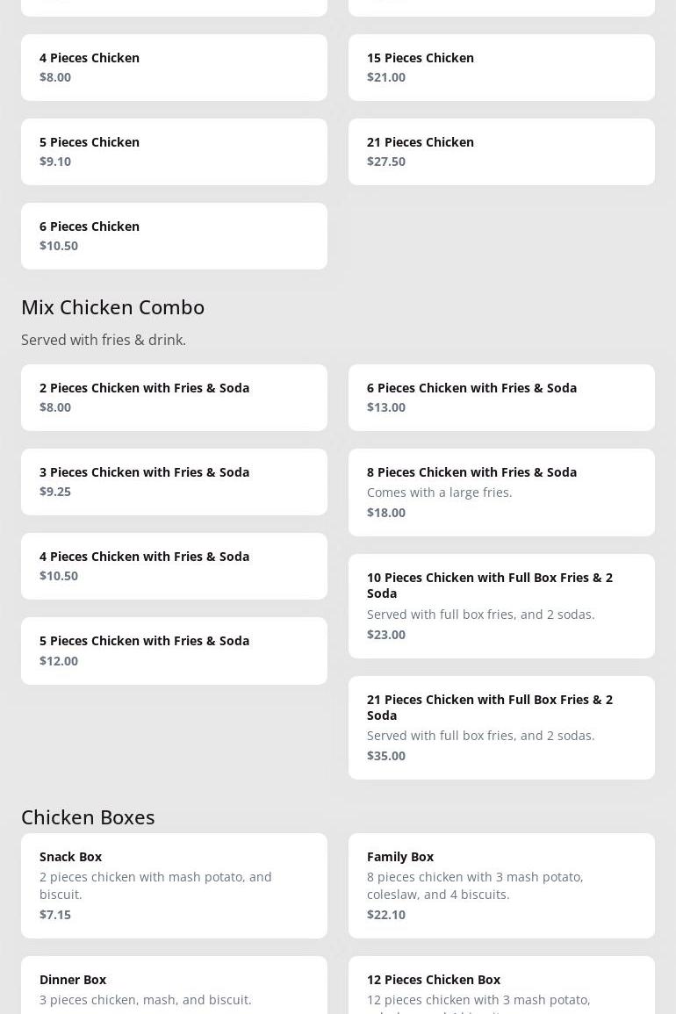Add the 5 Pieces Chicken item
The height and width of the screenshot is (1014, 676).
(x=174, y=152)
